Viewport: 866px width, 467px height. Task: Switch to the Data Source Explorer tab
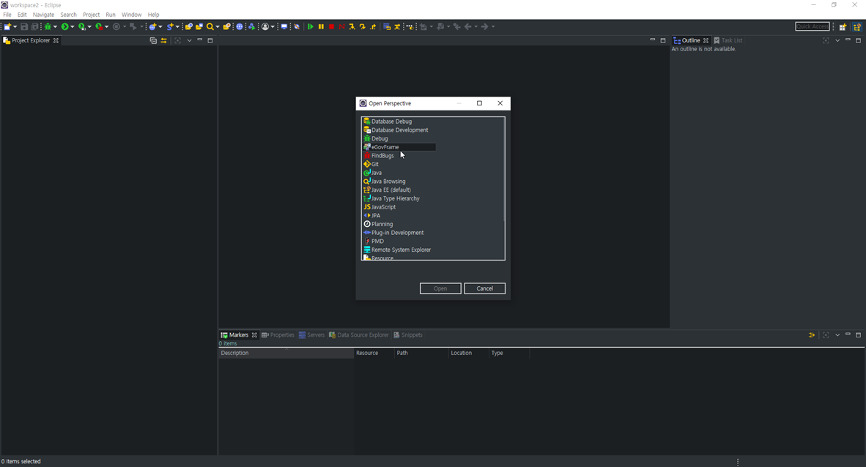tap(359, 335)
